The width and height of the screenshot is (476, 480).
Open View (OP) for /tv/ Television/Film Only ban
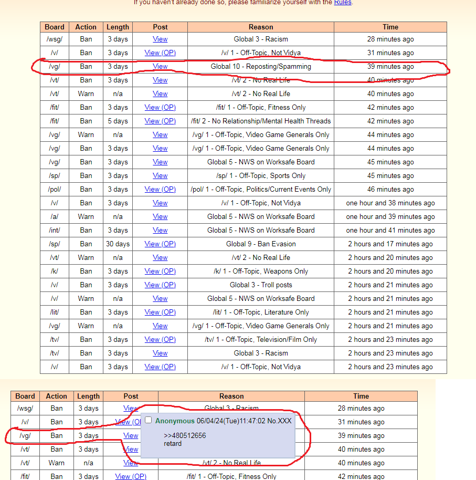160,339
